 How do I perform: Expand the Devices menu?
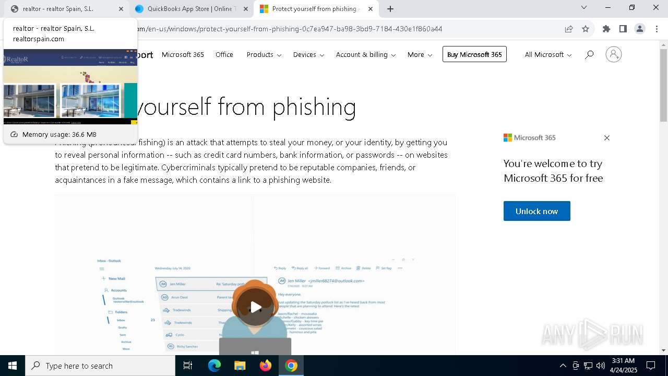[x=308, y=54]
